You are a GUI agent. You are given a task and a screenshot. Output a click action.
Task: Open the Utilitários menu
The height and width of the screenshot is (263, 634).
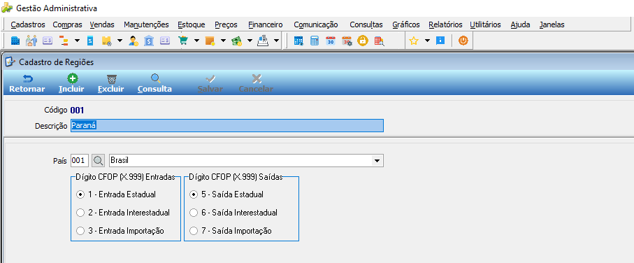(x=485, y=24)
